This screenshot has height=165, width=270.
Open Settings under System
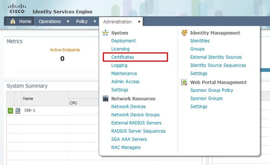point(120,90)
